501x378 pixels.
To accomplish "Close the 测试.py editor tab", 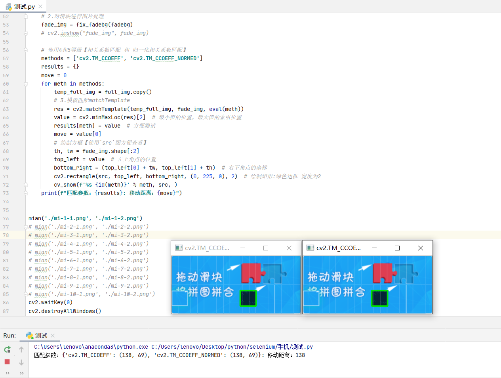I will 40,6.
